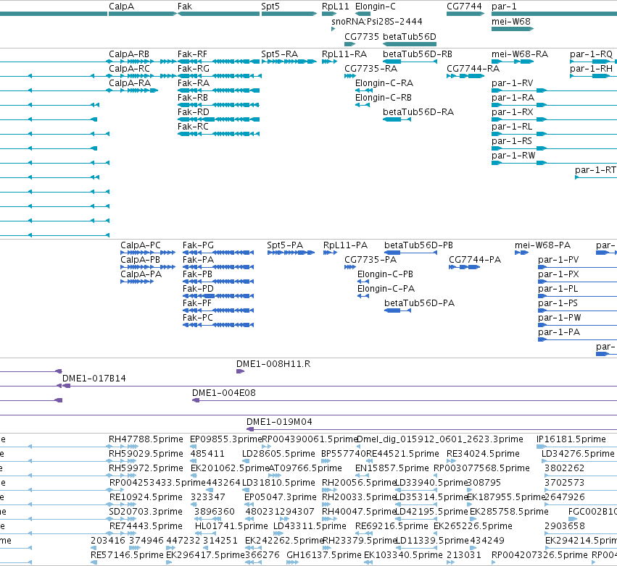Click the snoRNA:Psi28S-2444 feature label
This screenshot has width=617, height=566.
(x=377, y=21)
